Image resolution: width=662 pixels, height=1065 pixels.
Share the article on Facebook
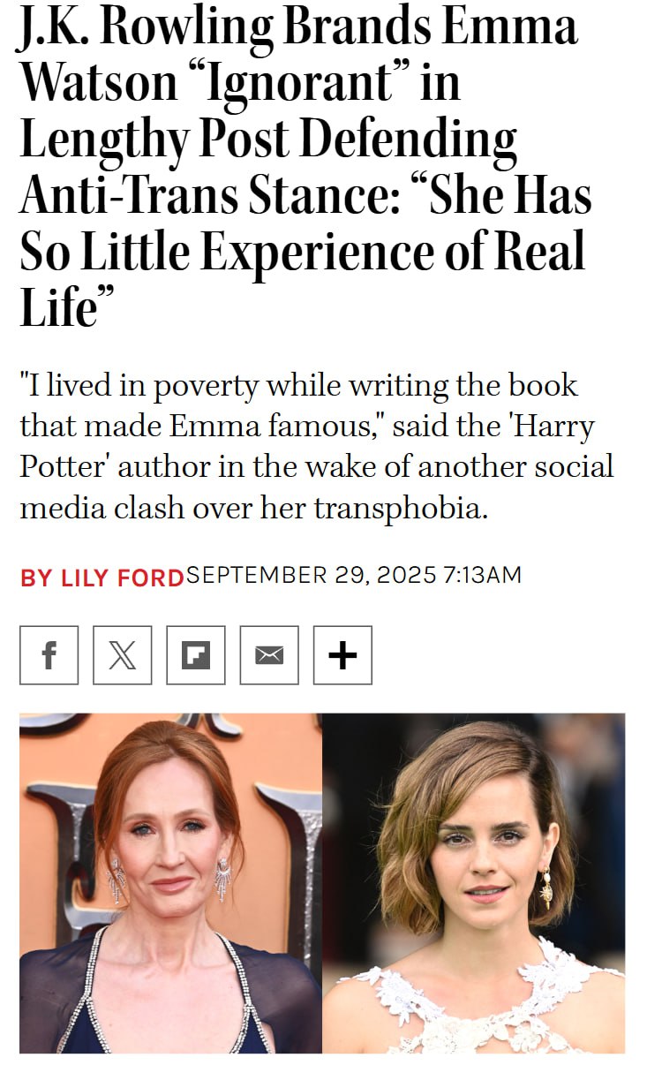pos(49,655)
